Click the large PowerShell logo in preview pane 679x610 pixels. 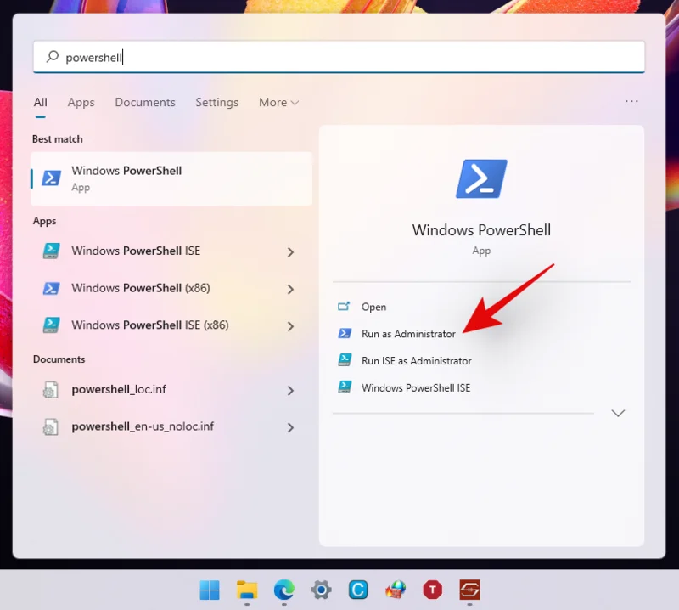[481, 178]
